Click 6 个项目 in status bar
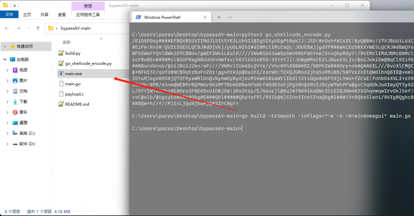 (12, 212)
